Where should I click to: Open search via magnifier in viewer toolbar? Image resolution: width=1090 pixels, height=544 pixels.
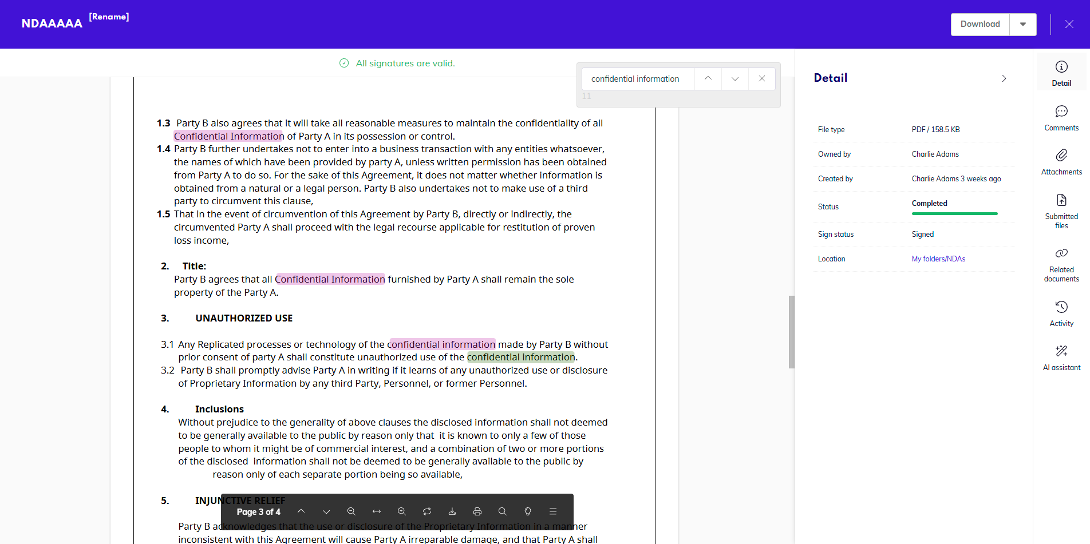[x=503, y=511]
